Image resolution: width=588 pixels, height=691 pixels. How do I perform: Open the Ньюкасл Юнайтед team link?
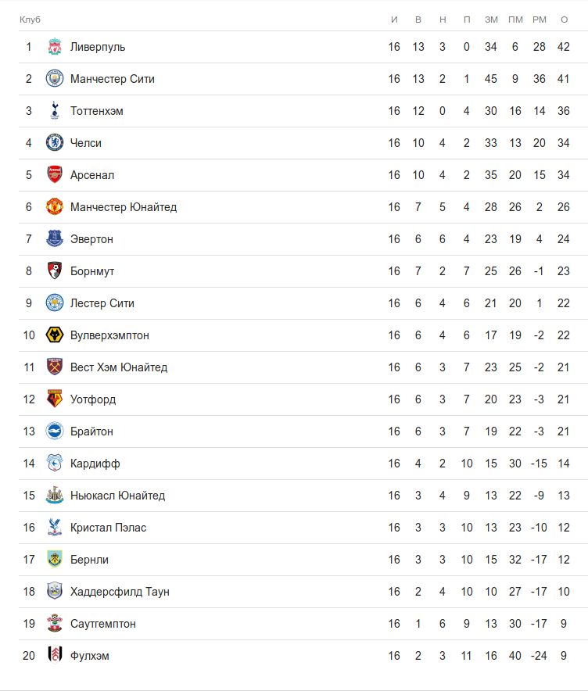tap(117, 496)
